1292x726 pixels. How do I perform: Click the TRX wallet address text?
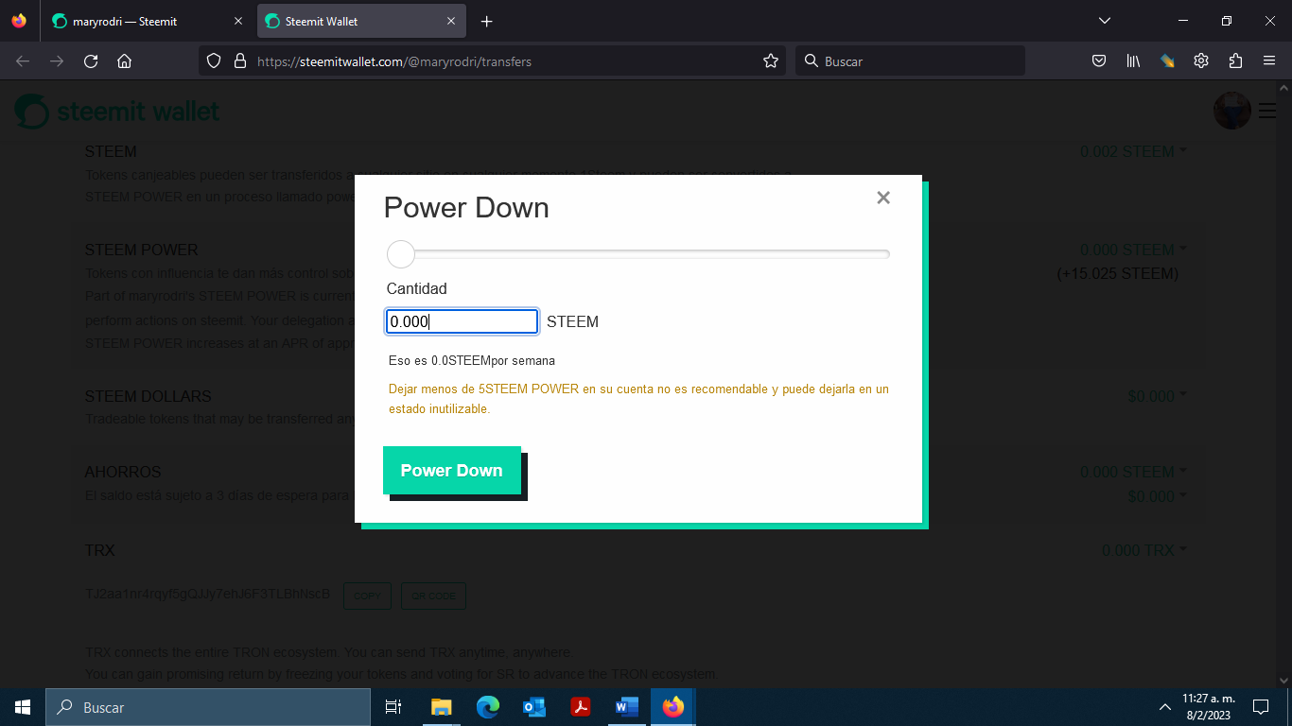[208, 595]
